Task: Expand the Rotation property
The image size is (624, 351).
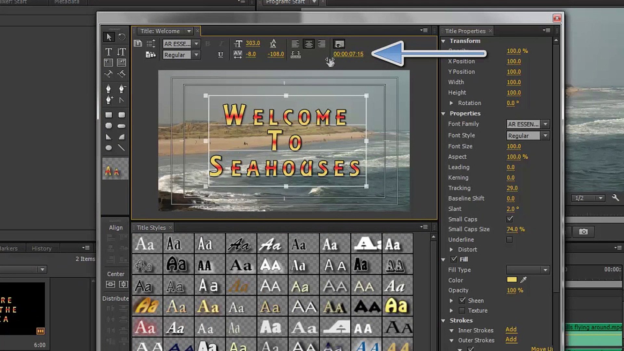Action: (451, 103)
